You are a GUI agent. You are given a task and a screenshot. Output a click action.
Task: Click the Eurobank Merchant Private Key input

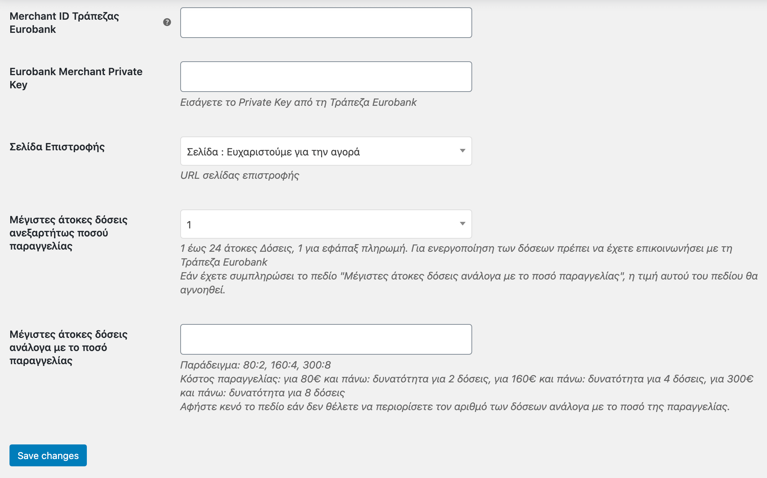[326, 77]
